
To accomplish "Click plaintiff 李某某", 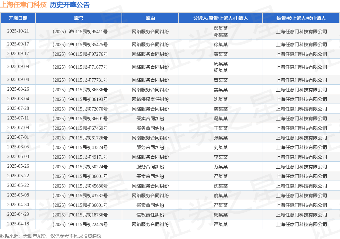I will [221, 157].
